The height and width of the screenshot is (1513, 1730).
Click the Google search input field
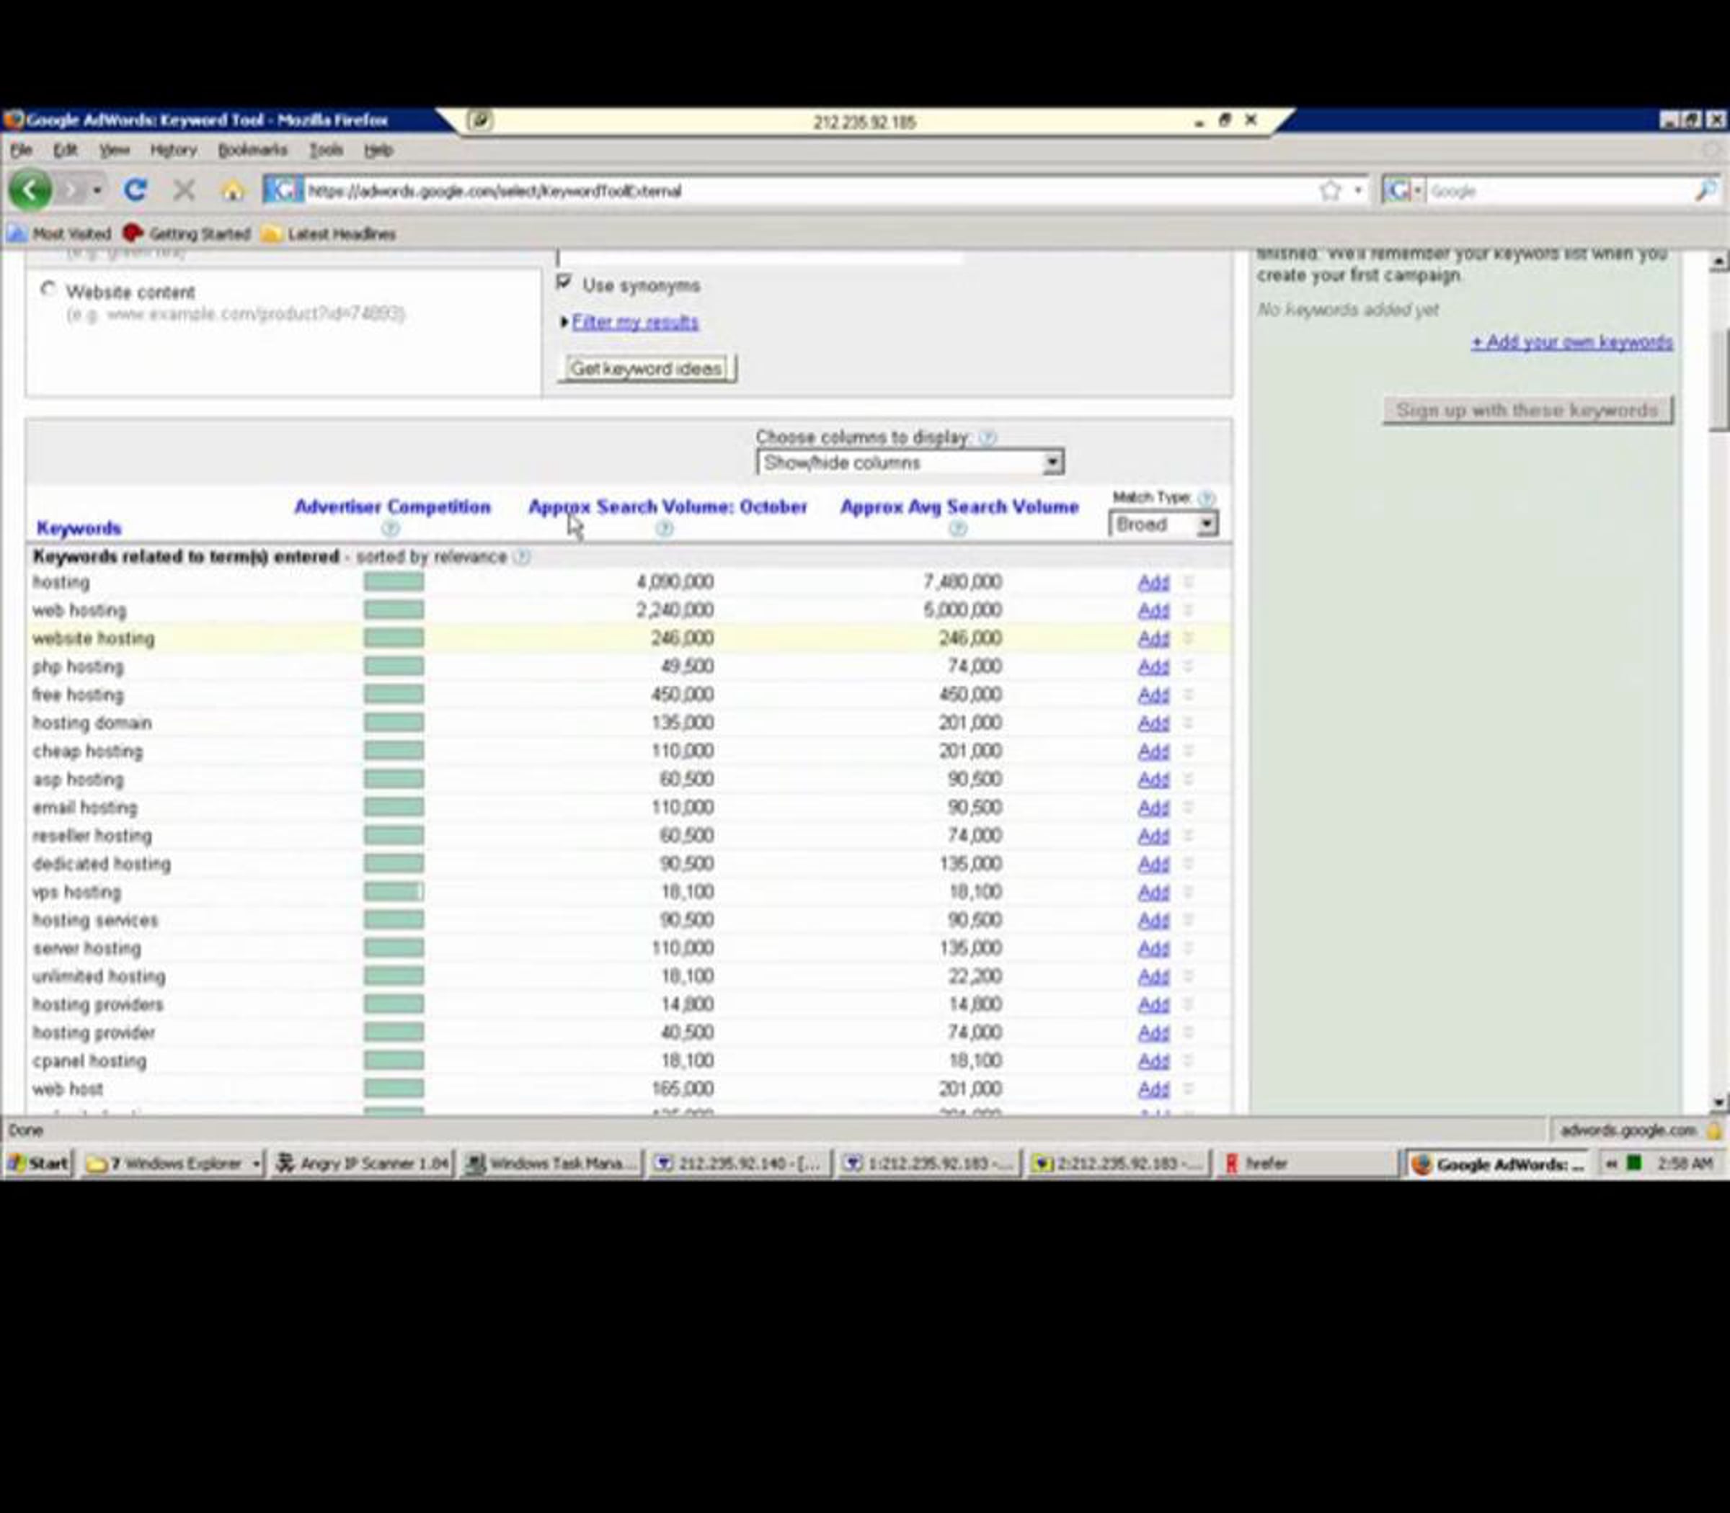click(1558, 191)
